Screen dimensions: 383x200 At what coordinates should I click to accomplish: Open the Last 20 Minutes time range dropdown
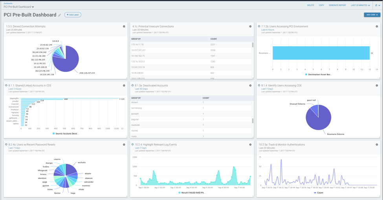pyautogui.click(x=360, y=5)
